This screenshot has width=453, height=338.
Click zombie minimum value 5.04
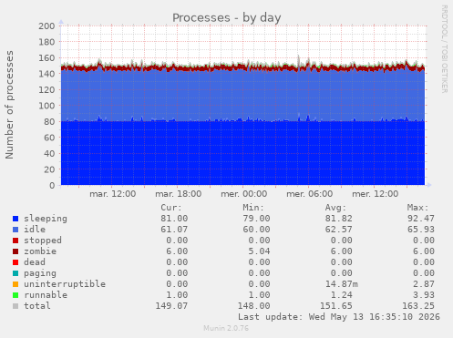[x=259, y=251]
